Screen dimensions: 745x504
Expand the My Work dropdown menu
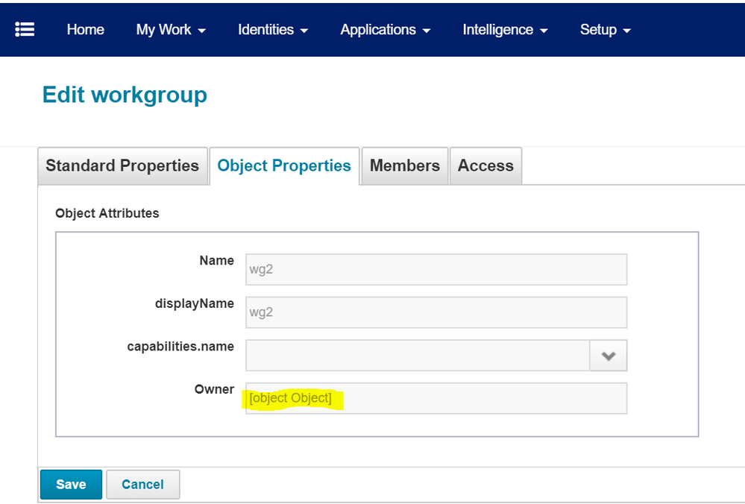tap(171, 30)
